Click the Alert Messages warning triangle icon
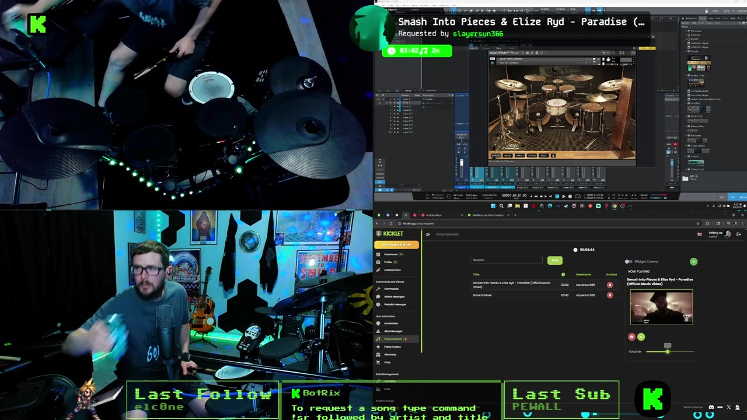 pyautogui.click(x=379, y=331)
